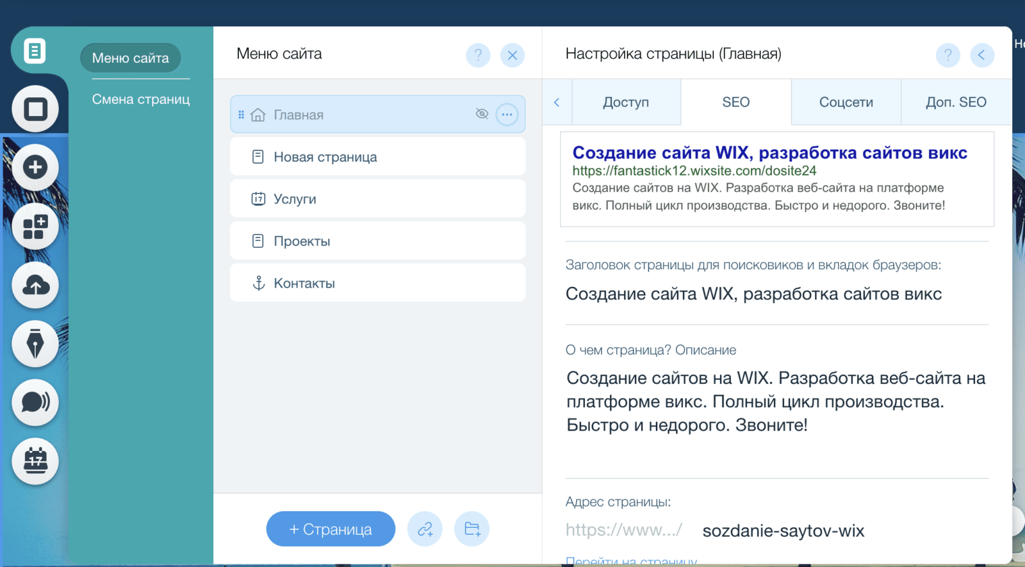Screen dimensions: 1025x567
Task: Open the Pages menu icon in sidebar
Action: (x=35, y=51)
